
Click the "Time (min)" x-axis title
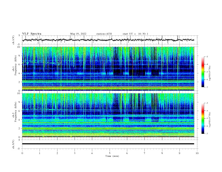tap(112, 156)
